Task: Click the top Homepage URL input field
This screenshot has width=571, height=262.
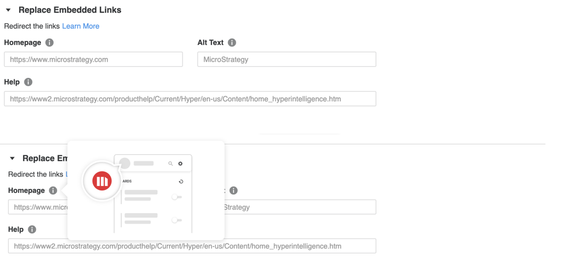Action: click(94, 59)
